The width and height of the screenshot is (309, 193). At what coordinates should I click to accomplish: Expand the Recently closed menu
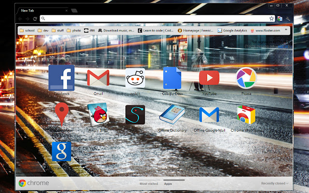(x=275, y=183)
